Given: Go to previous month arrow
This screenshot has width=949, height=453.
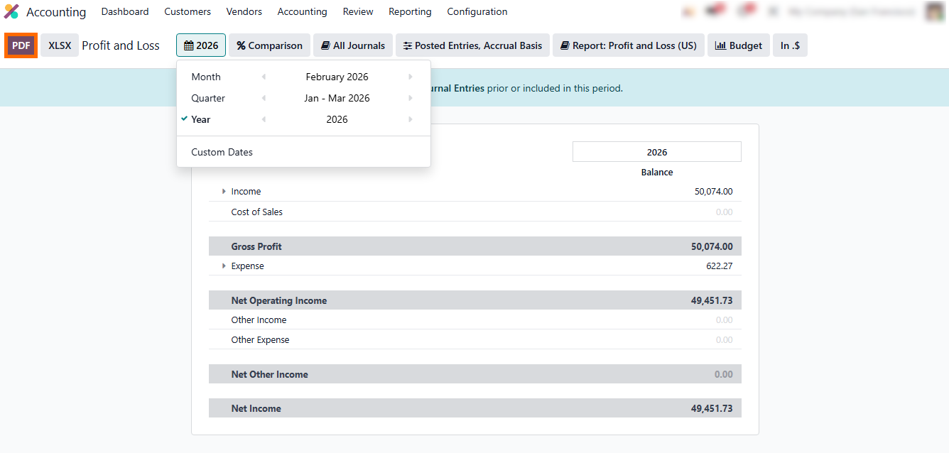Looking at the screenshot, I should click(x=264, y=77).
